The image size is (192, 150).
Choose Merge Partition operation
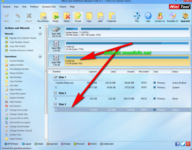tap(16, 73)
